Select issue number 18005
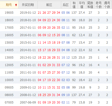 [x=9, y=20]
